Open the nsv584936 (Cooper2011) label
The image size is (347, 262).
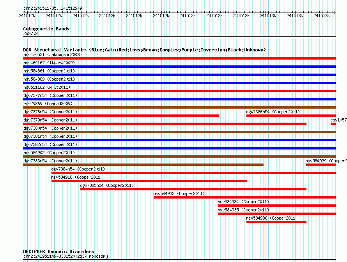click(x=272, y=218)
